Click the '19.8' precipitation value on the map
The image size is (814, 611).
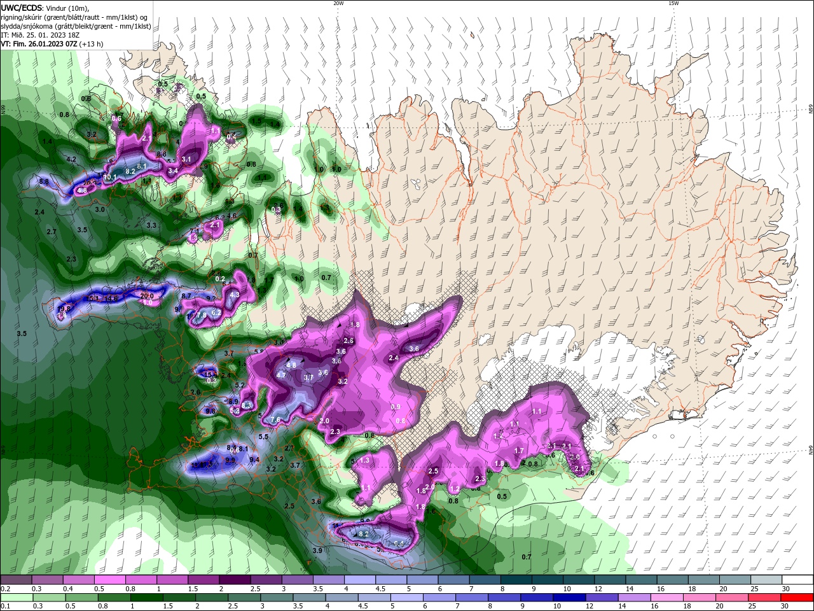tap(64, 309)
